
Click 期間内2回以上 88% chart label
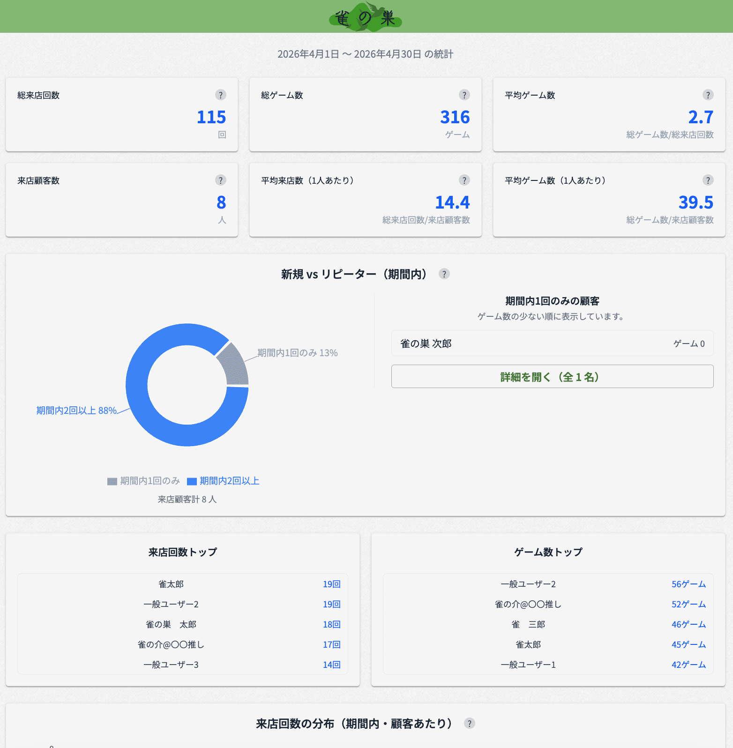coord(76,411)
